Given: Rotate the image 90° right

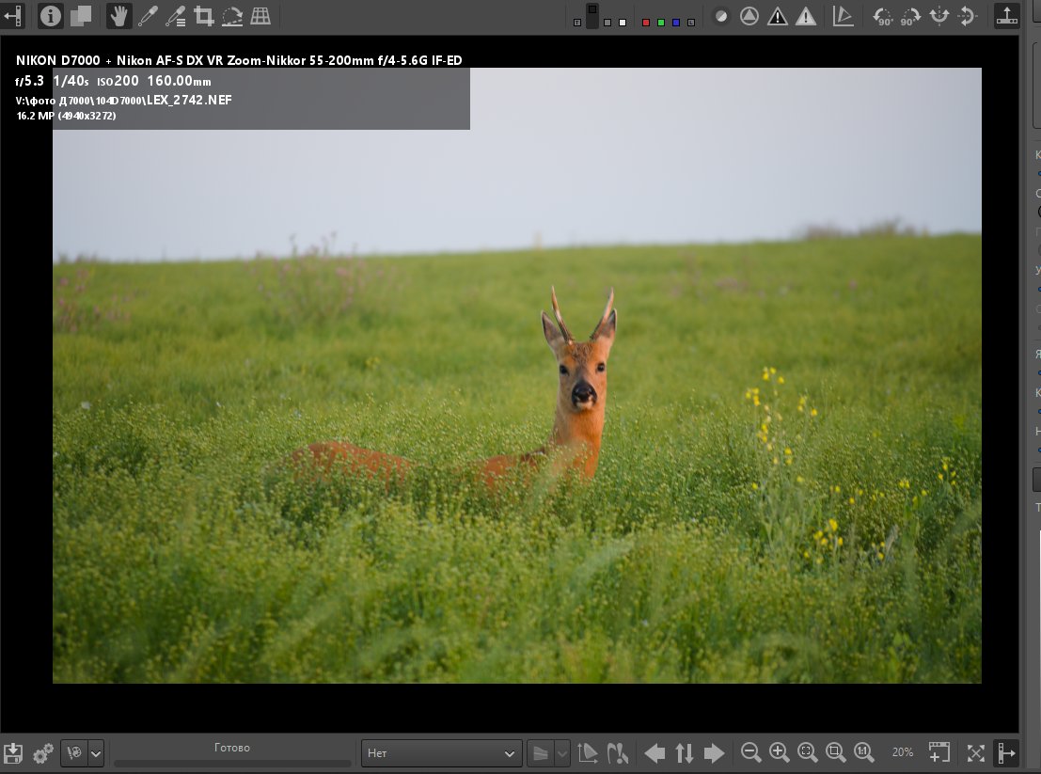Looking at the screenshot, I should tap(910, 16).
